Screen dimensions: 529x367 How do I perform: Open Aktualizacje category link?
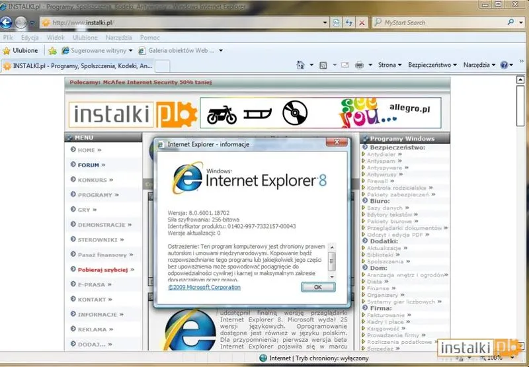tap(384, 248)
